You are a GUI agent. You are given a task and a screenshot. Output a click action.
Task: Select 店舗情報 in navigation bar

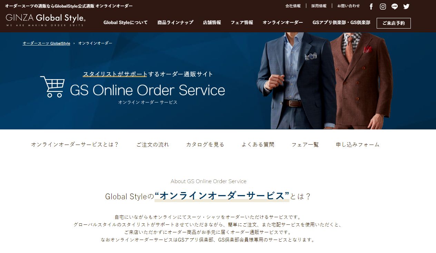(x=212, y=22)
